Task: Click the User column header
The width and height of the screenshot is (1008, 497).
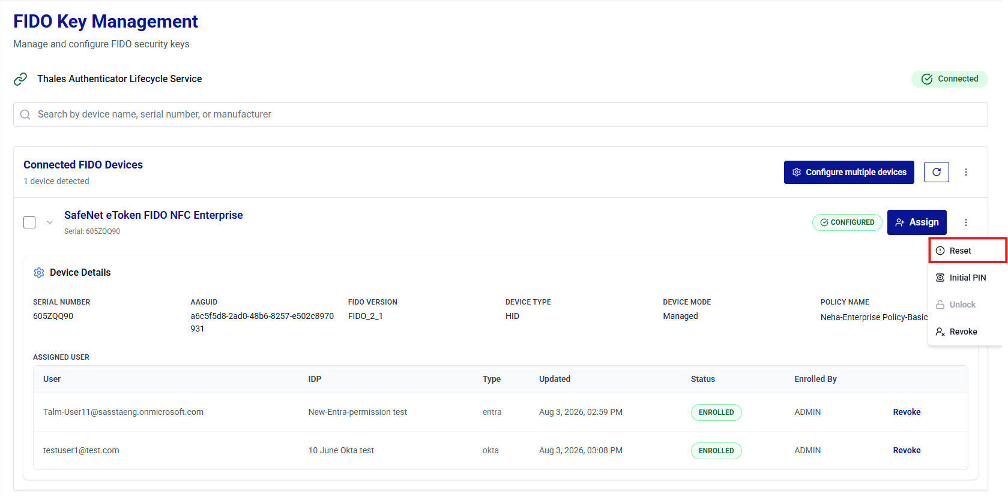Action: (x=52, y=379)
